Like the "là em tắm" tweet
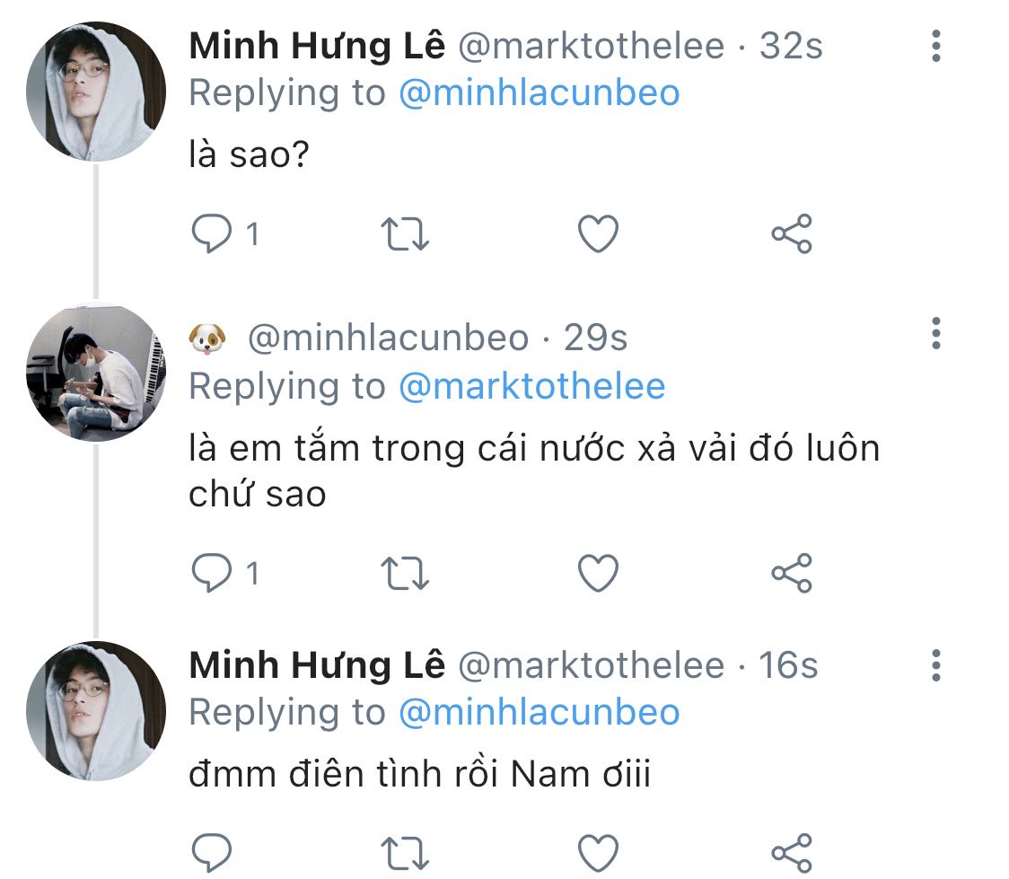 597,573
